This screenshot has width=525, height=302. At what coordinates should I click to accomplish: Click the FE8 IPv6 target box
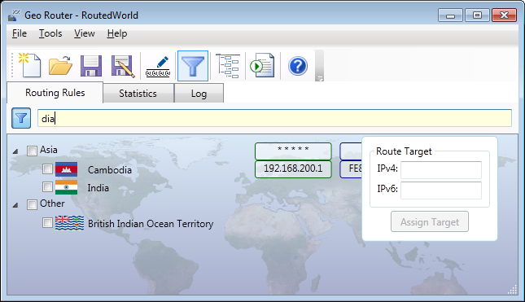(352, 169)
